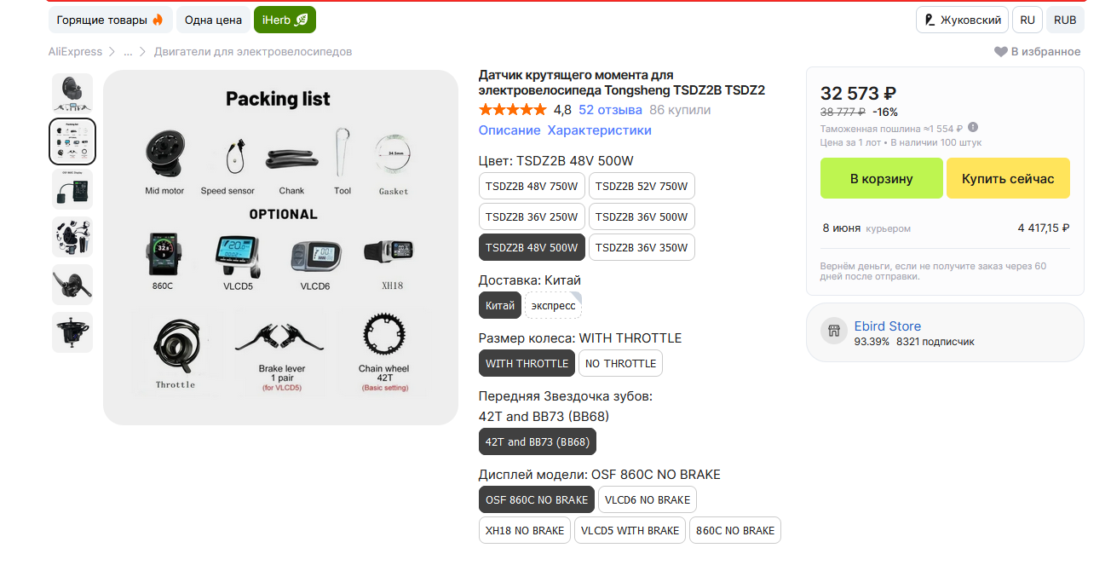1111x571 pixels.
Task: Click the 4 417,15 ₽ delivery cost
Action: point(1044,228)
